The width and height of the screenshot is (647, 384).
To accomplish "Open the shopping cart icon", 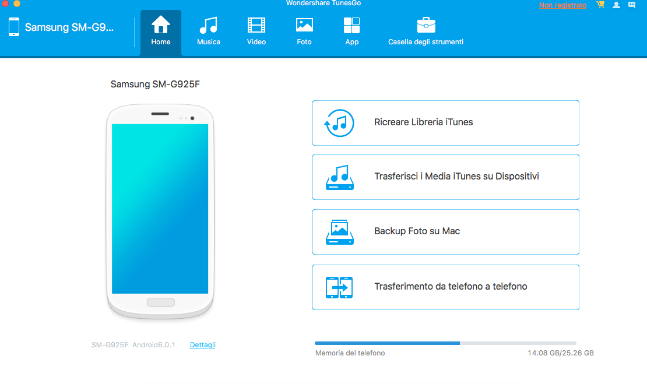I will [600, 5].
